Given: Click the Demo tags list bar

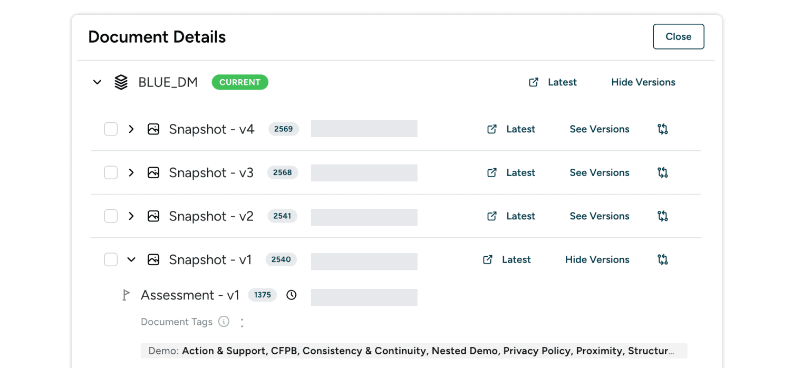Looking at the screenshot, I should coord(413,351).
